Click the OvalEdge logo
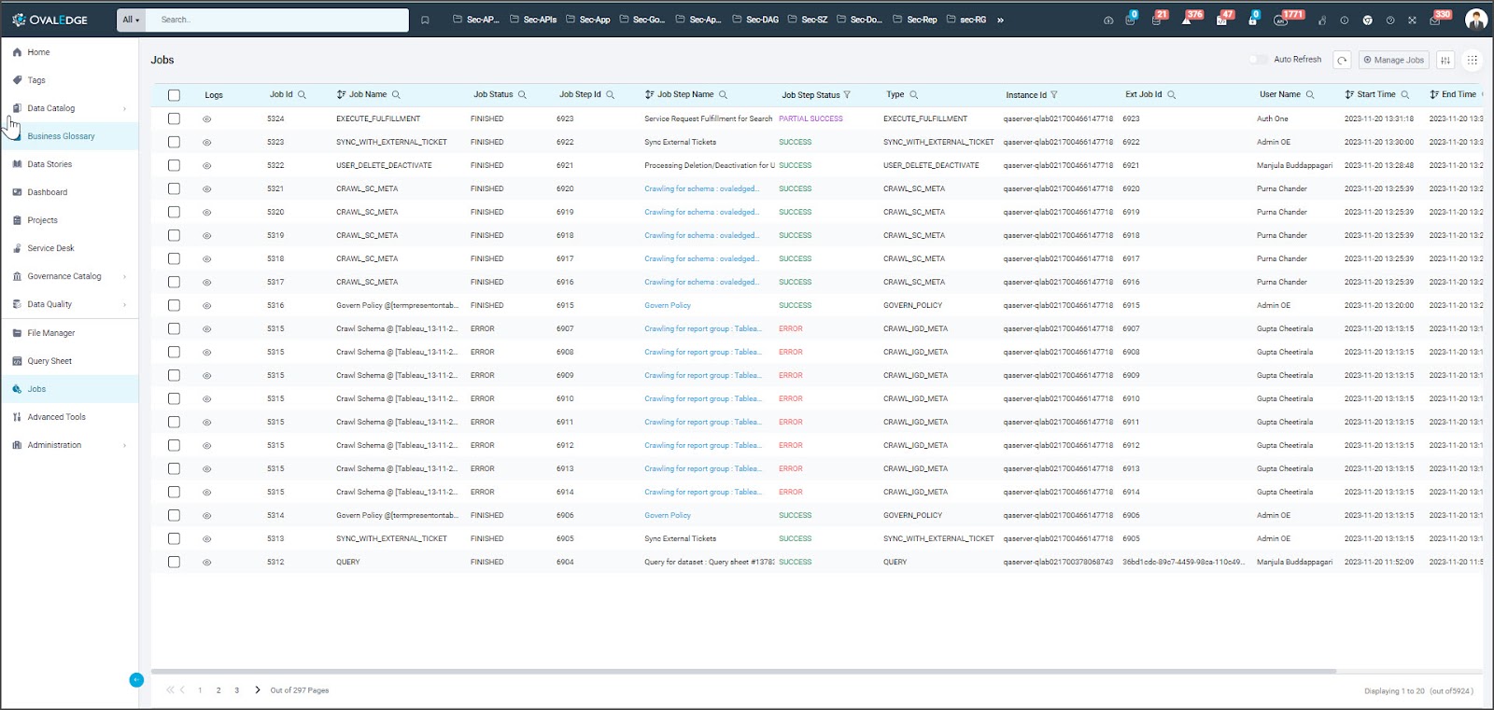Image resolution: width=1494 pixels, height=710 pixels. 49,20
